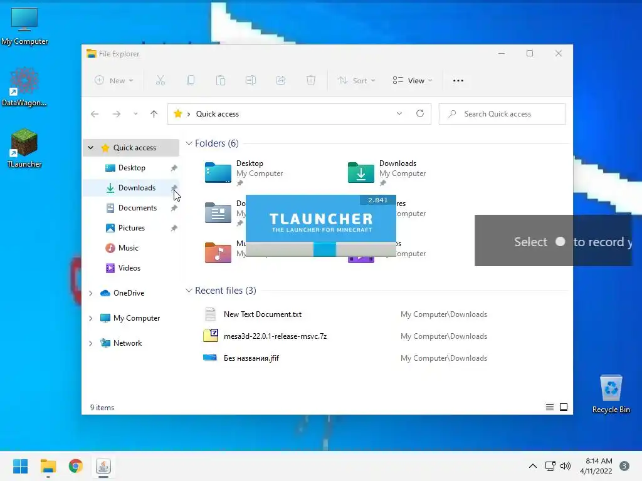Click the Cut scissors icon in toolbar
Screen dimensions: 642x481
160,81
